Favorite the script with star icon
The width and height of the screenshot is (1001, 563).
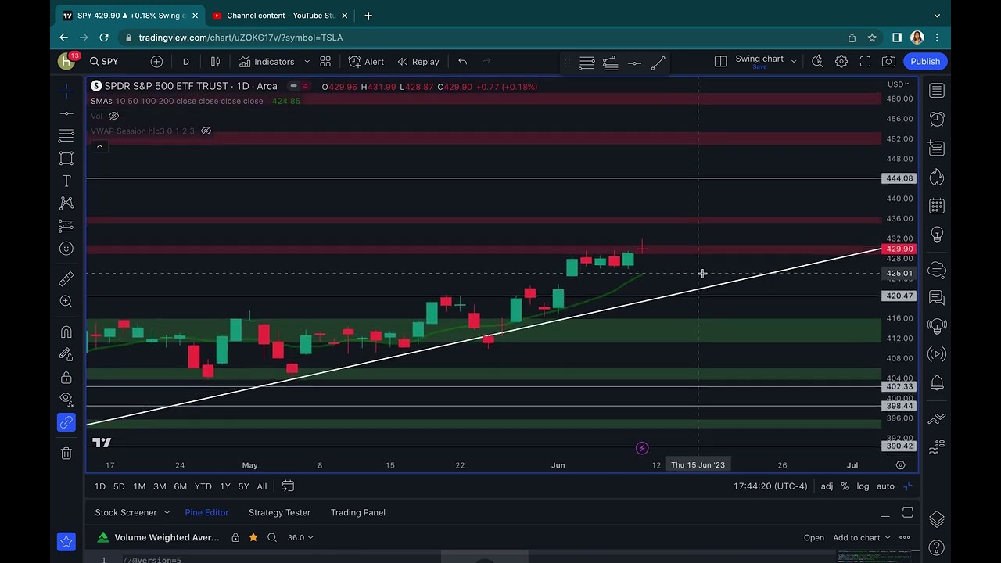point(253,538)
